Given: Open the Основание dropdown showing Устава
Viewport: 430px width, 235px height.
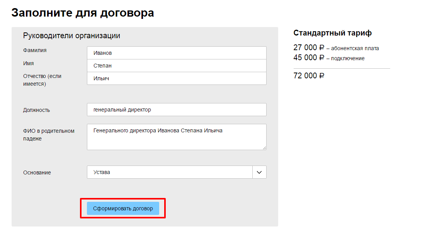Looking at the screenshot, I should 170,172.
